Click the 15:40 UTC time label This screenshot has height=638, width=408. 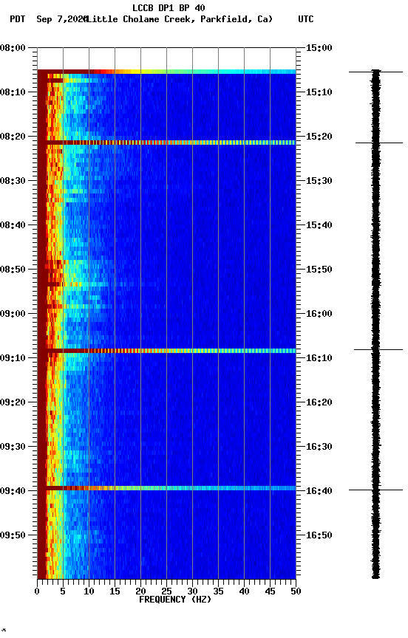[319, 225]
